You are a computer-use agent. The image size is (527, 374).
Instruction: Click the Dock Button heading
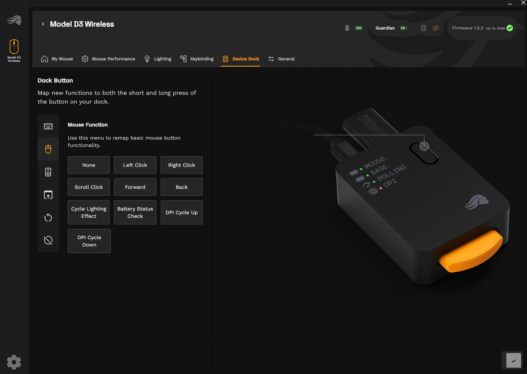[55, 80]
